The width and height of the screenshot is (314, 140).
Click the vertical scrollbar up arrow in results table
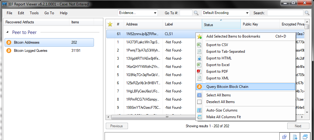(x=307, y=21)
